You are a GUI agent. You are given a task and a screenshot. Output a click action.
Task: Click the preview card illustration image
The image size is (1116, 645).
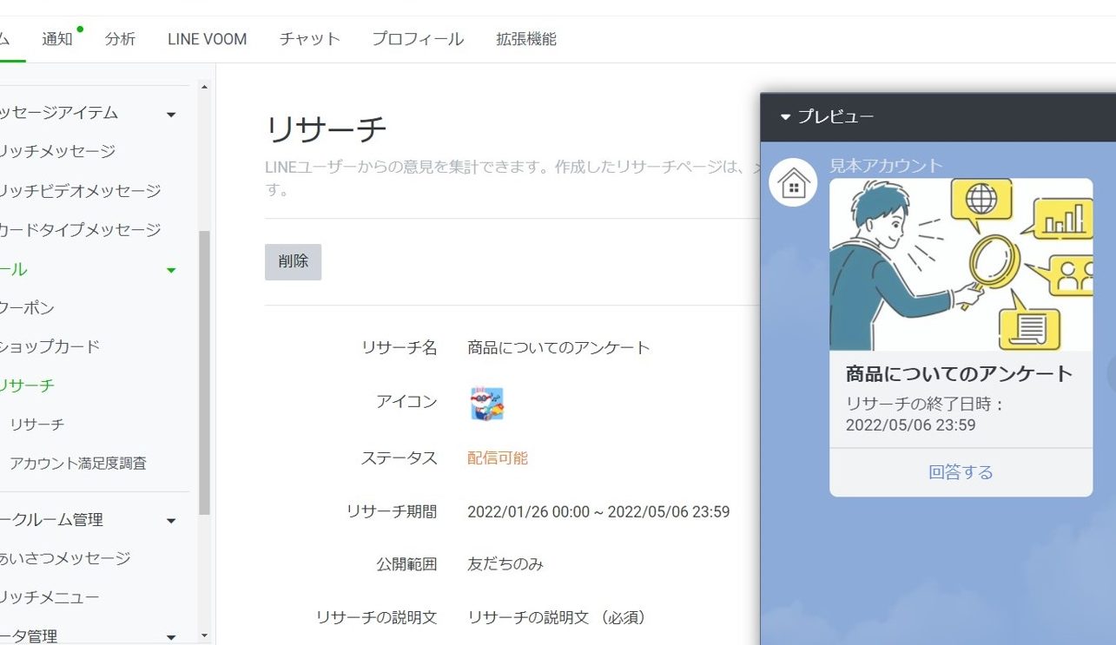961,265
